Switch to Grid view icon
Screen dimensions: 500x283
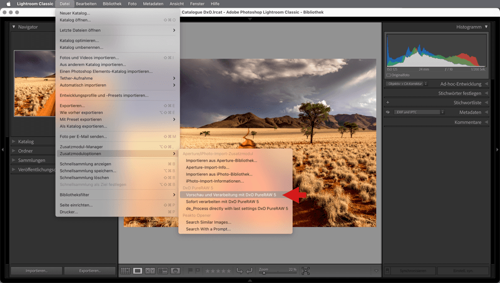click(126, 271)
